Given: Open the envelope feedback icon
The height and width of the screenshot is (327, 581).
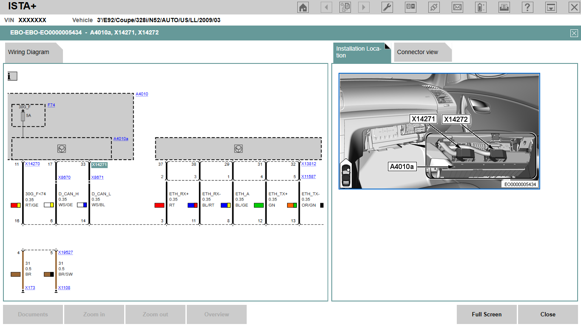Looking at the screenshot, I should pyautogui.click(x=457, y=7).
